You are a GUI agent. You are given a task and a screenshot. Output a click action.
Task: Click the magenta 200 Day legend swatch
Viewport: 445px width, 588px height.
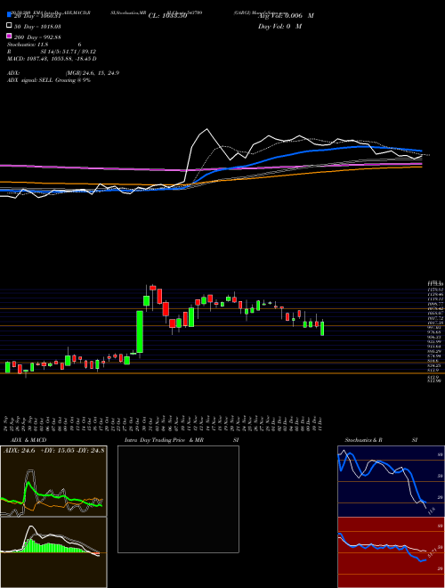tap(10, 36)
